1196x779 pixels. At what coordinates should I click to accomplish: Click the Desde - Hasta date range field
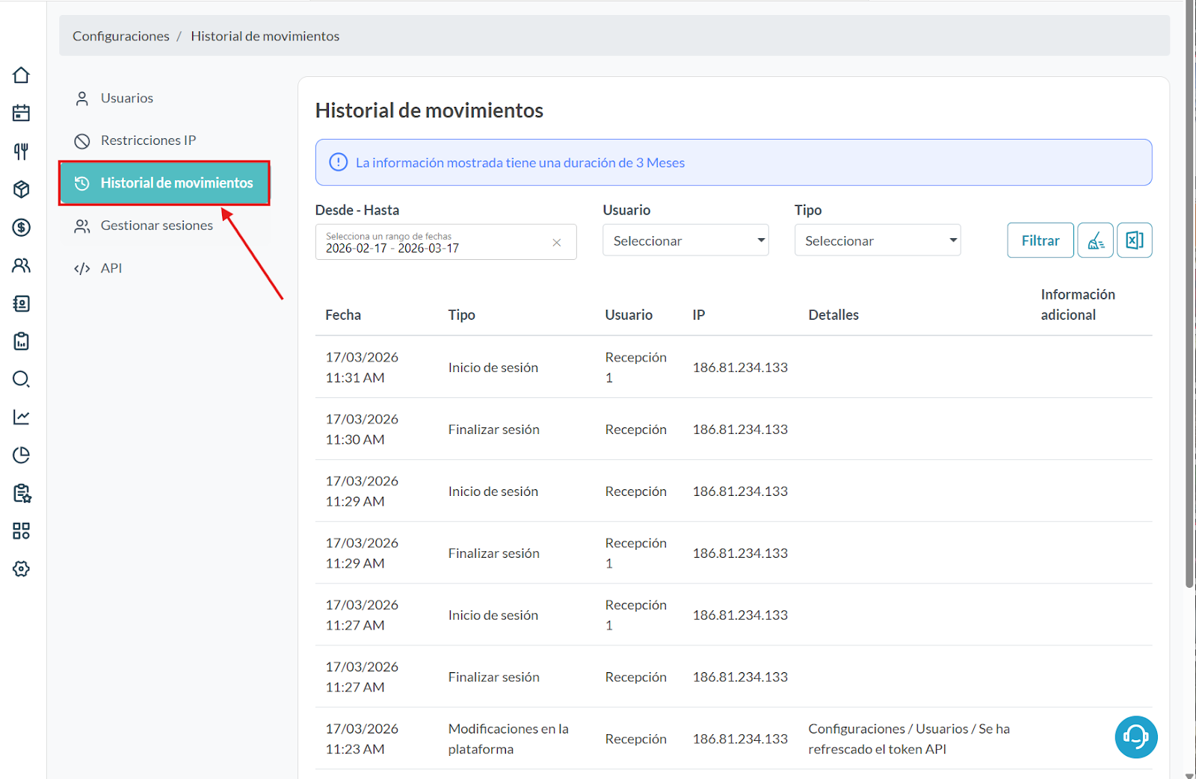(434, 243)
